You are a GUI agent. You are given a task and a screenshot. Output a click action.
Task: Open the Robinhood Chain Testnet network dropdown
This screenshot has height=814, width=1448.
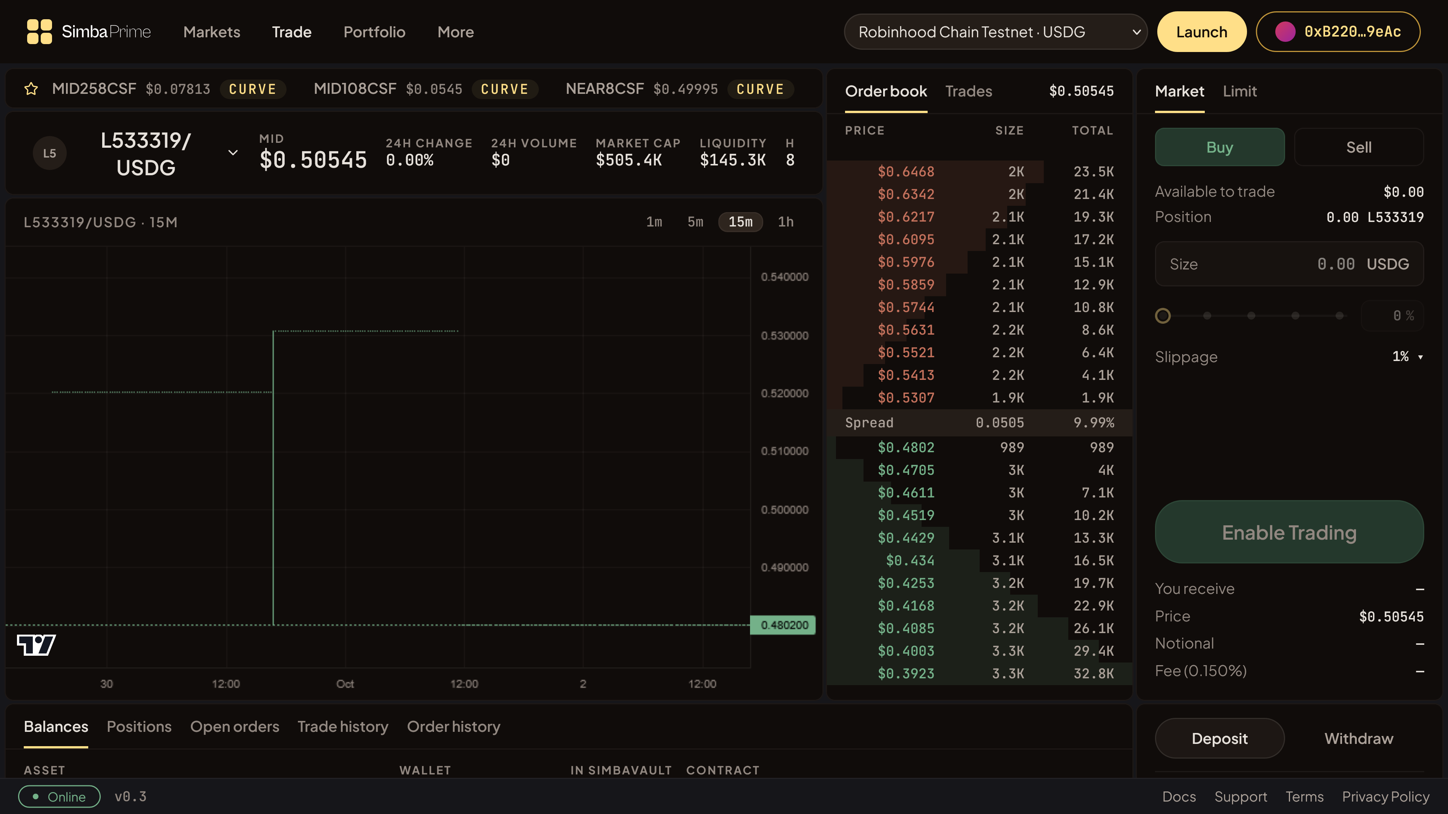point(995,31)
